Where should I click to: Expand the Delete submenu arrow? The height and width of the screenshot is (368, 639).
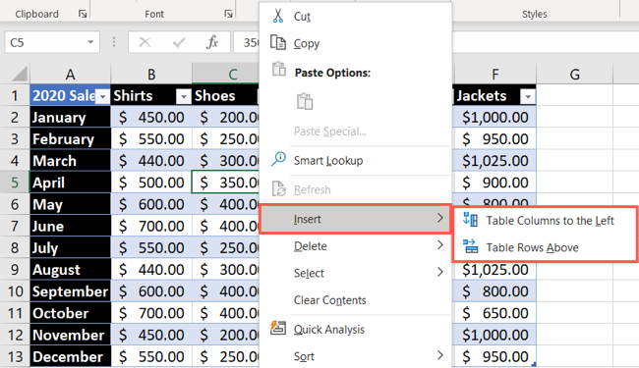pos(440,244)
